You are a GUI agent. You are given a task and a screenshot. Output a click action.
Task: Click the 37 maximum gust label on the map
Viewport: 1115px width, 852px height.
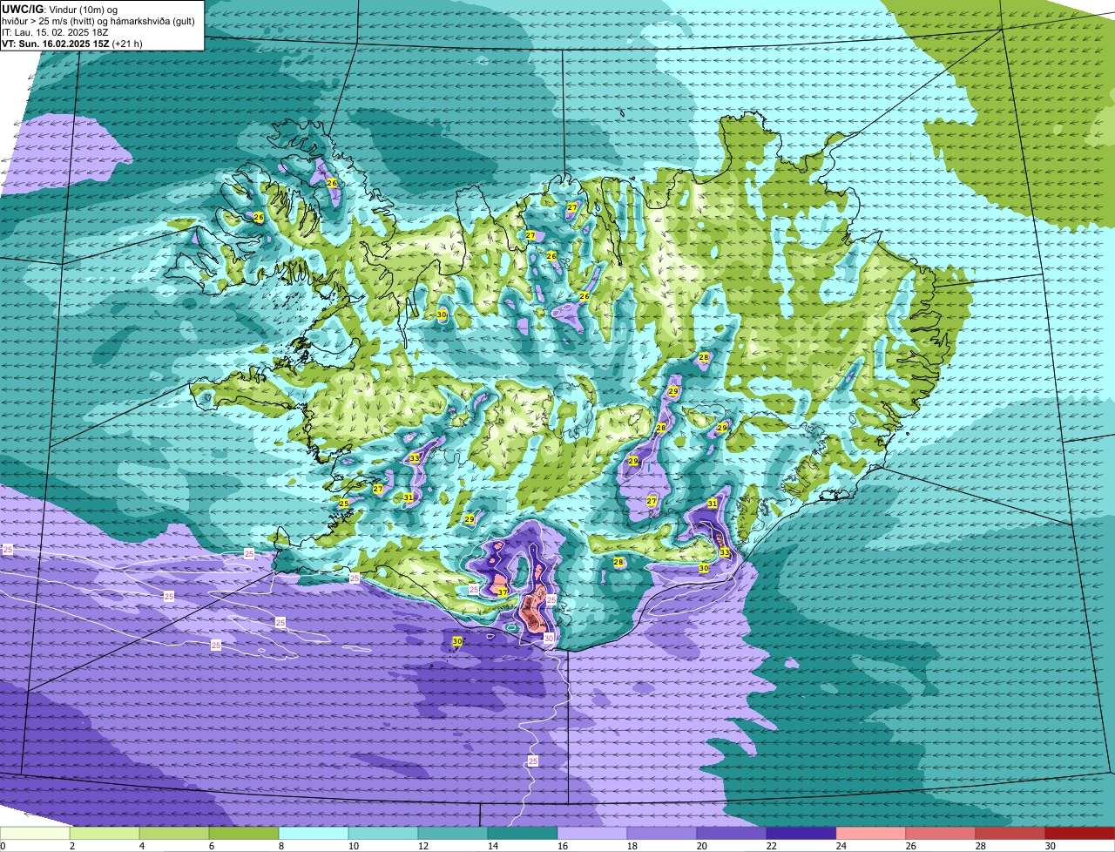pos(503,592)
